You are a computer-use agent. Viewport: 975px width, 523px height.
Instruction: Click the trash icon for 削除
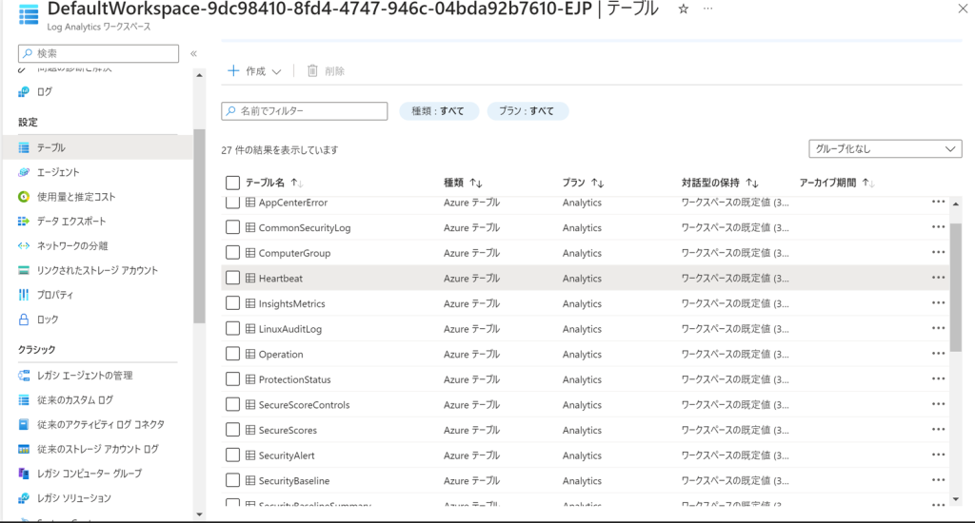[312, 70]
